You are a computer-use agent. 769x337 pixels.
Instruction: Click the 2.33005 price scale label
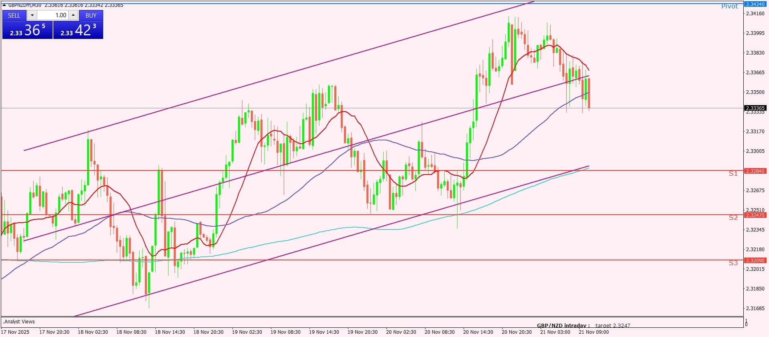755,151
